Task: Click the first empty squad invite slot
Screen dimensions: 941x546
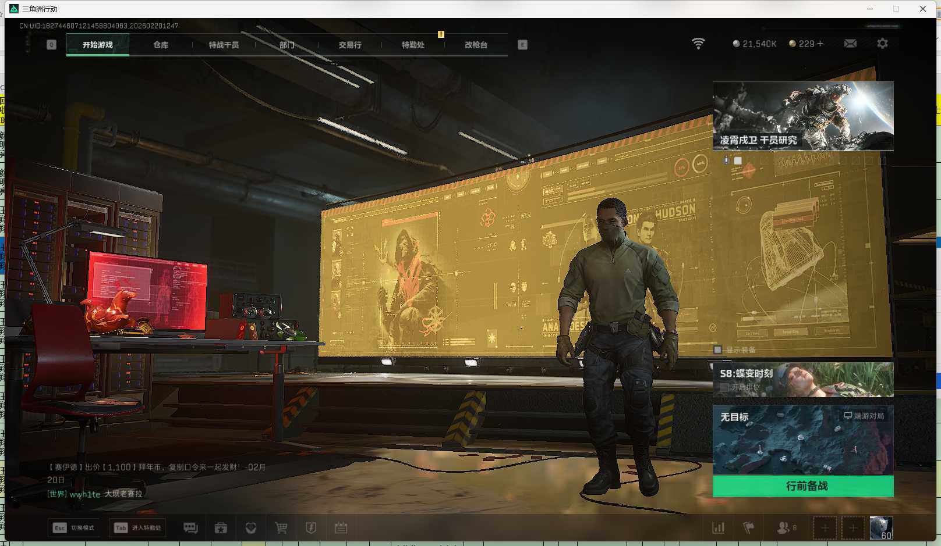Action: click(x=825, y=528)
